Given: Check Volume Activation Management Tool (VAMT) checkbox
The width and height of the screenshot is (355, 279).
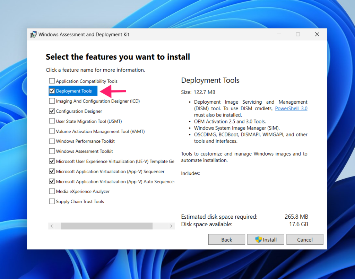Looking at the screenshot, I should [52, 131].
